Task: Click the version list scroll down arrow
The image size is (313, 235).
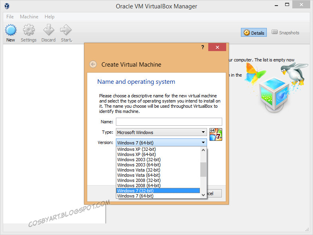Action: pyautogui.click(x=203, y=195)
